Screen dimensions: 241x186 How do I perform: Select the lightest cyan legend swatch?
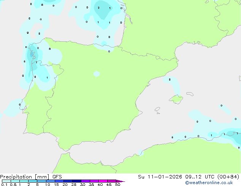(6, 181)
